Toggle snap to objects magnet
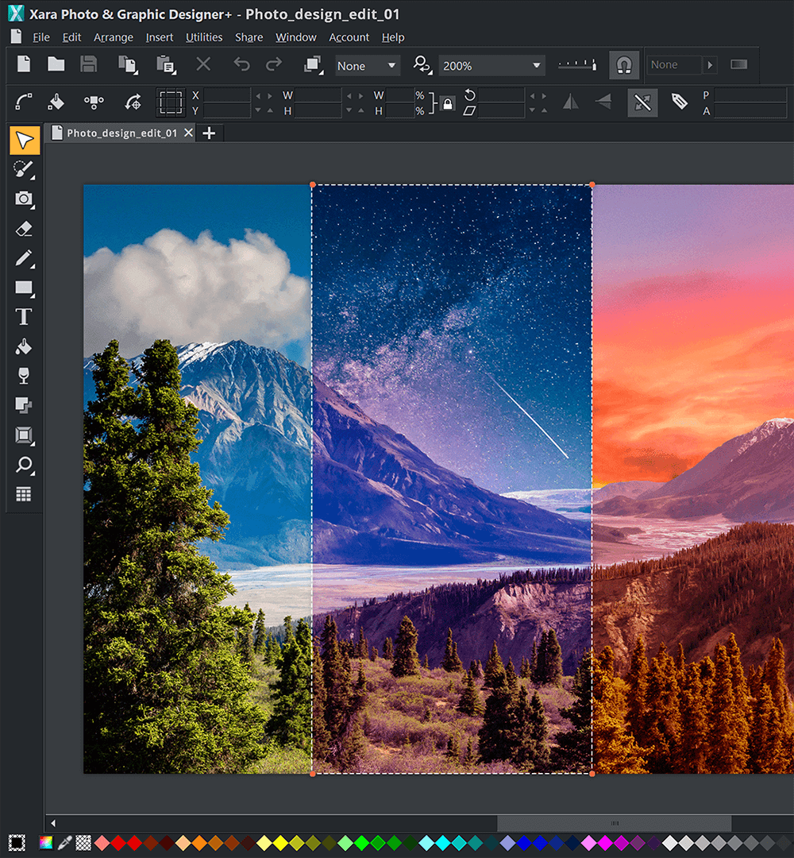This screenshot has height=858, width=794. tap(626, 64)
